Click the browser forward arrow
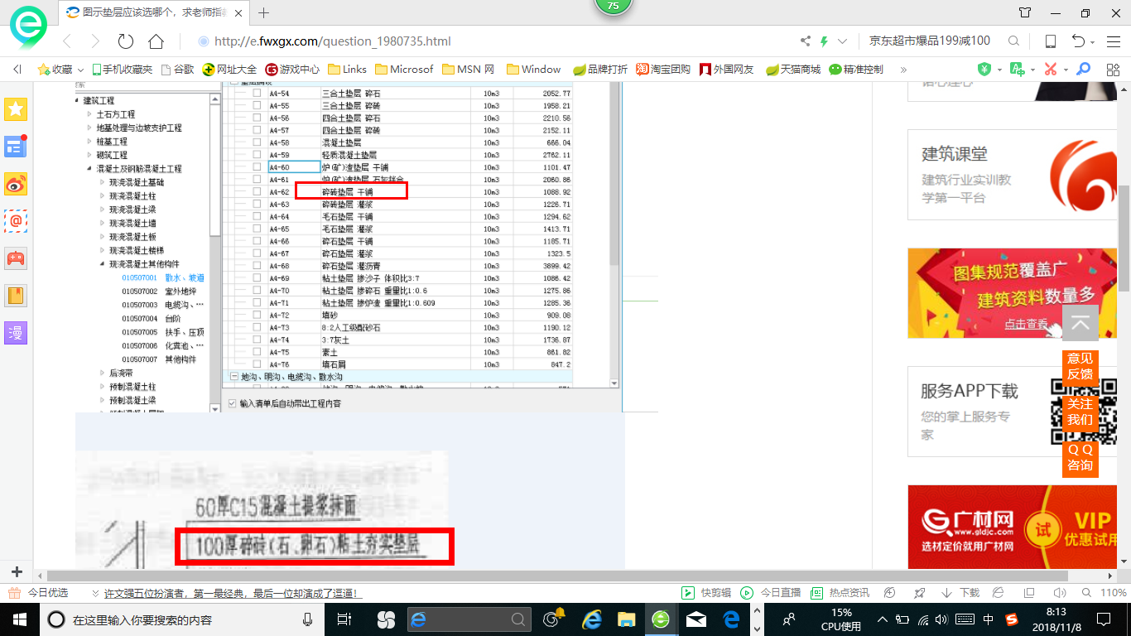1131x636 pixels. 95,41
